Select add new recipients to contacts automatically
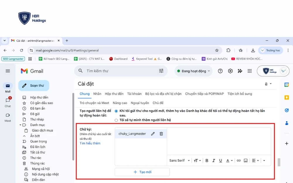Image resolution: width=293 pixels, height=183 pixels. 116,111
